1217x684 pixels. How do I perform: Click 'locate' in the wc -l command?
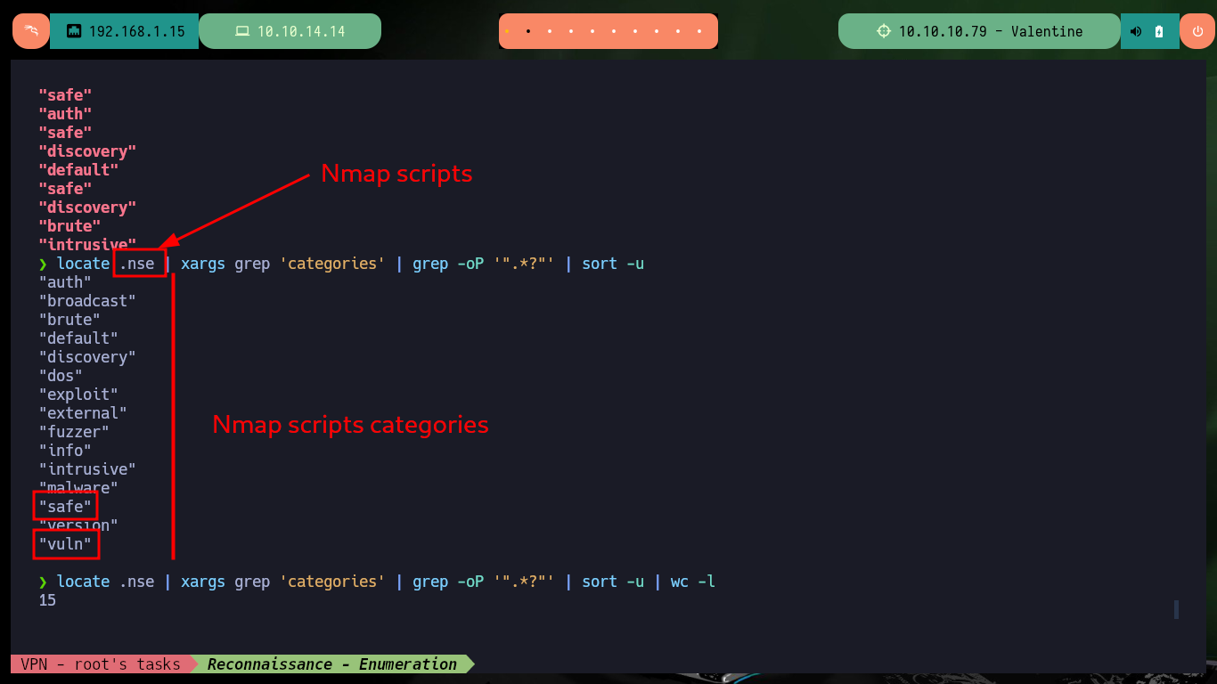[x=83, y=582]
